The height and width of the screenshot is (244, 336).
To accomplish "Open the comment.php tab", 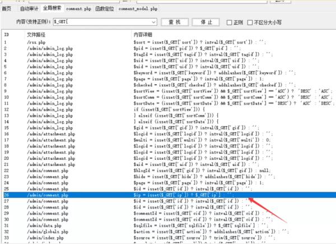I will 78,10.
